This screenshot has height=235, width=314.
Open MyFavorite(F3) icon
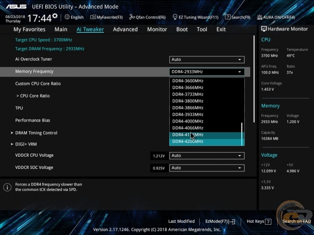coord(93,17)
